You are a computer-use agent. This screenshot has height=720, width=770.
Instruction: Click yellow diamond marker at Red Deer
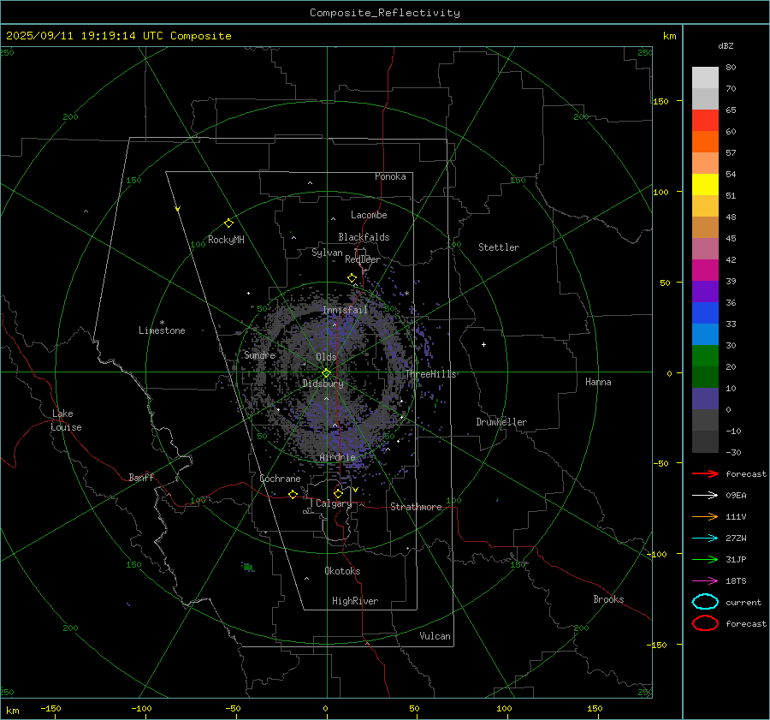[x=352, y=278]
